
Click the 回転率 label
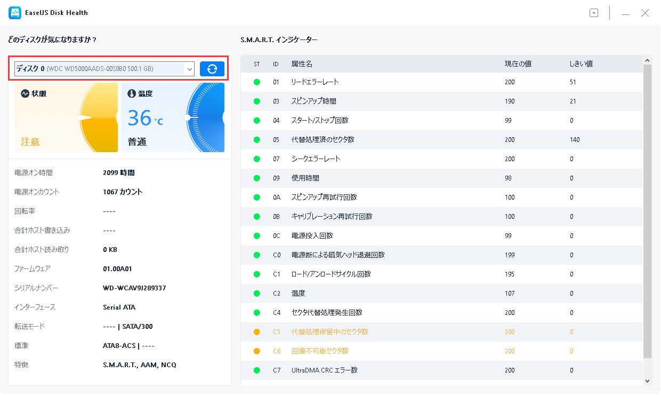click(25, 211)
